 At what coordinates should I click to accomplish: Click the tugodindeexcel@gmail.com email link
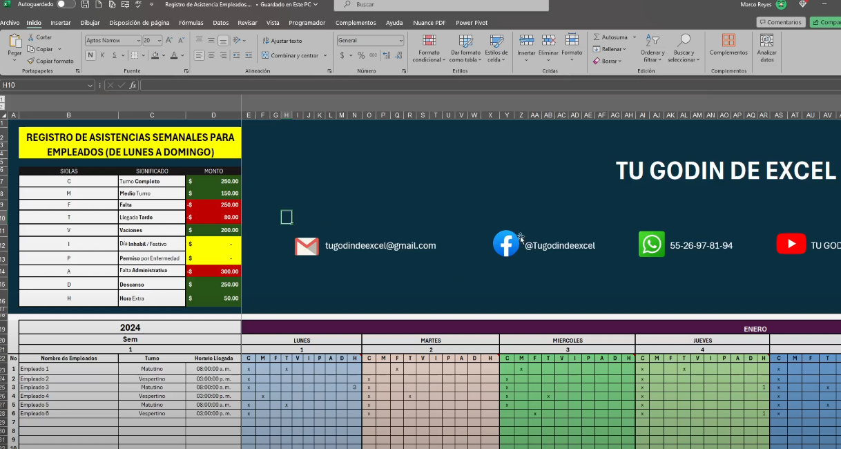(380, 246)
